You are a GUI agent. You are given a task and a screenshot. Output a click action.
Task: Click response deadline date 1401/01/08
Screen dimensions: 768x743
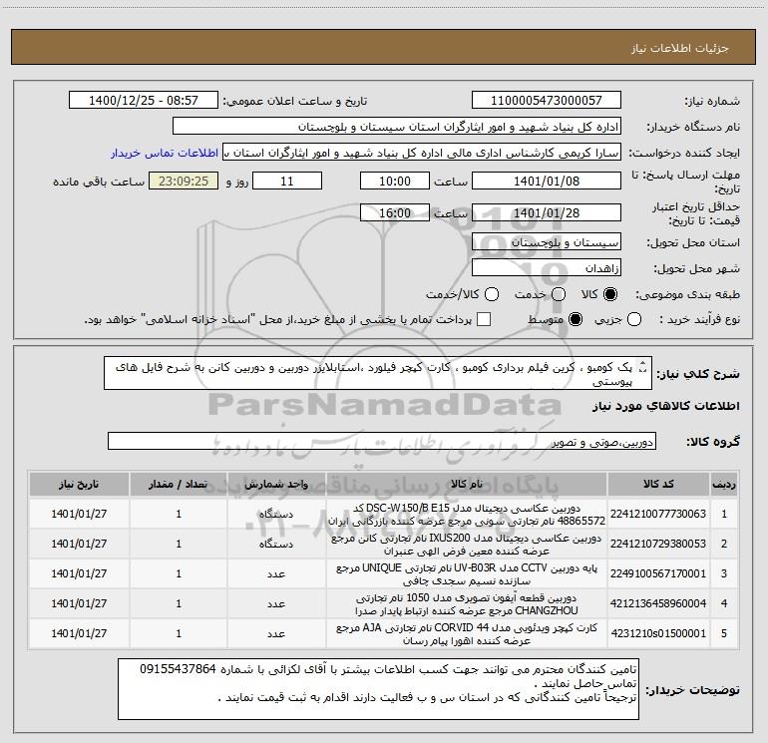pos(547,181)
